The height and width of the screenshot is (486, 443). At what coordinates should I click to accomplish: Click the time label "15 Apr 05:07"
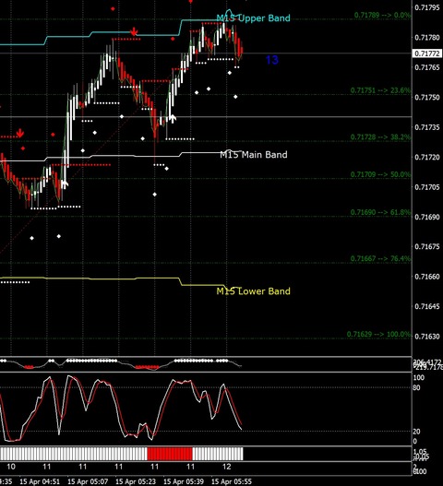coord(88,481)
